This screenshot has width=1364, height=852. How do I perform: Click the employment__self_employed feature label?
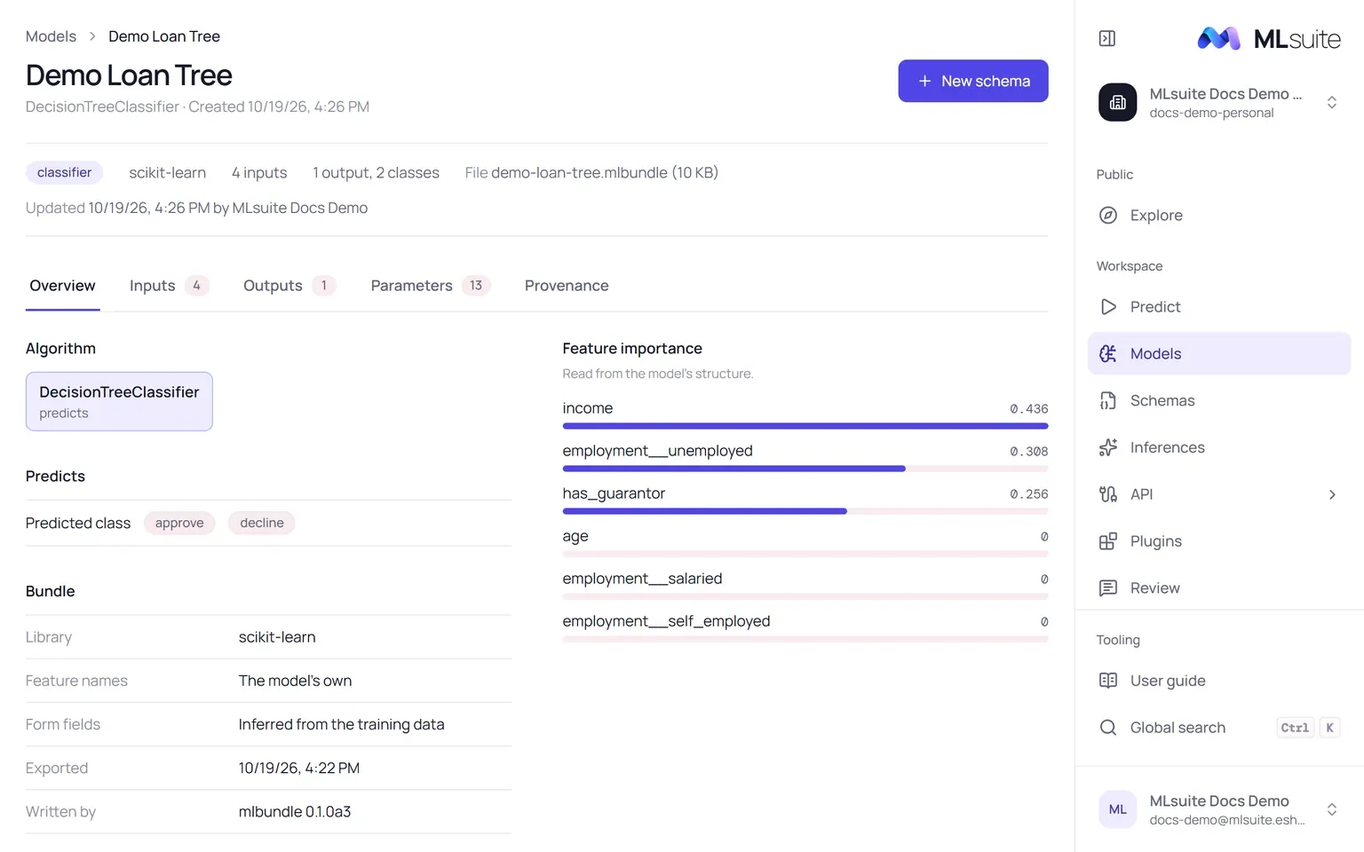point(666,621)
